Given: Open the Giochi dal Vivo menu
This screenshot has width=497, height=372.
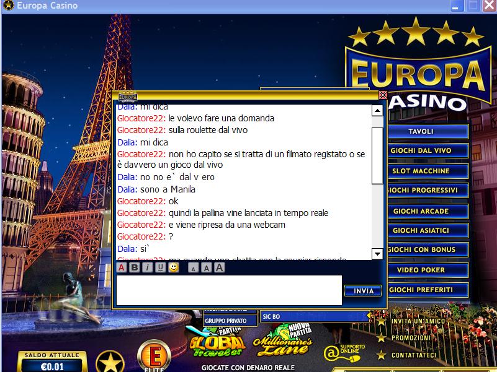Looking at the screenshot, I should 428,150.
